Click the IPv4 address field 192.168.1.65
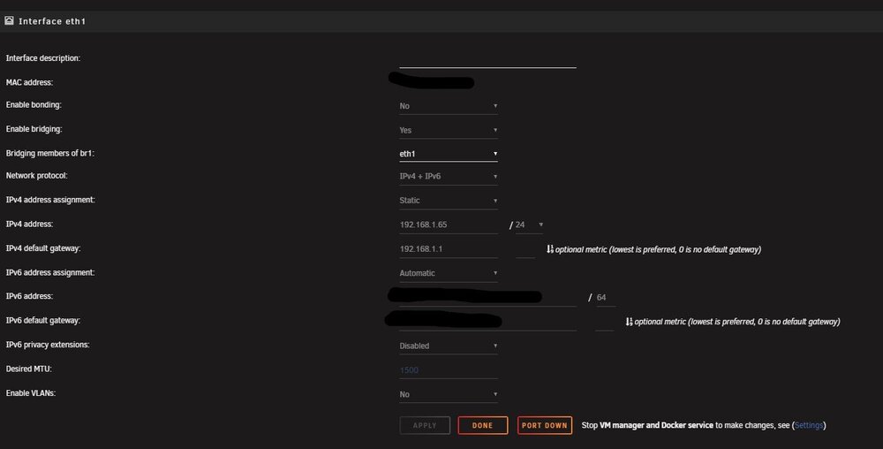The image size is (883, 449). (449, 224)
